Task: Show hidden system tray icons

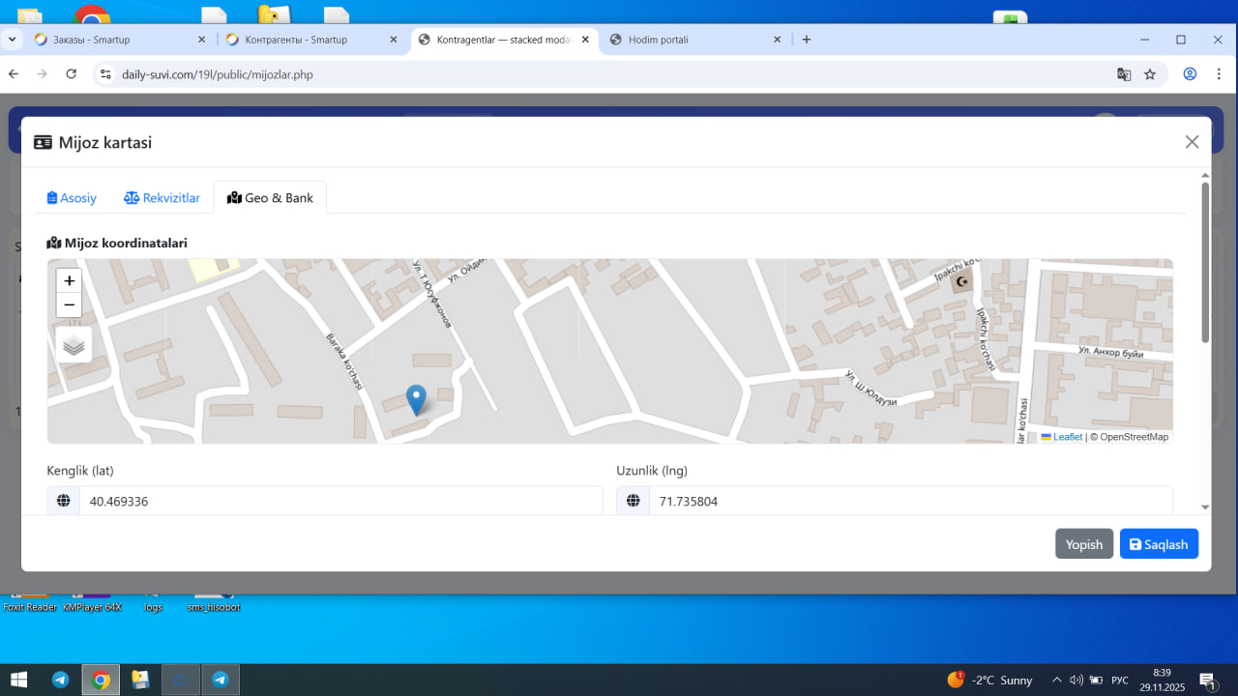Action: tap(1056, 680)
